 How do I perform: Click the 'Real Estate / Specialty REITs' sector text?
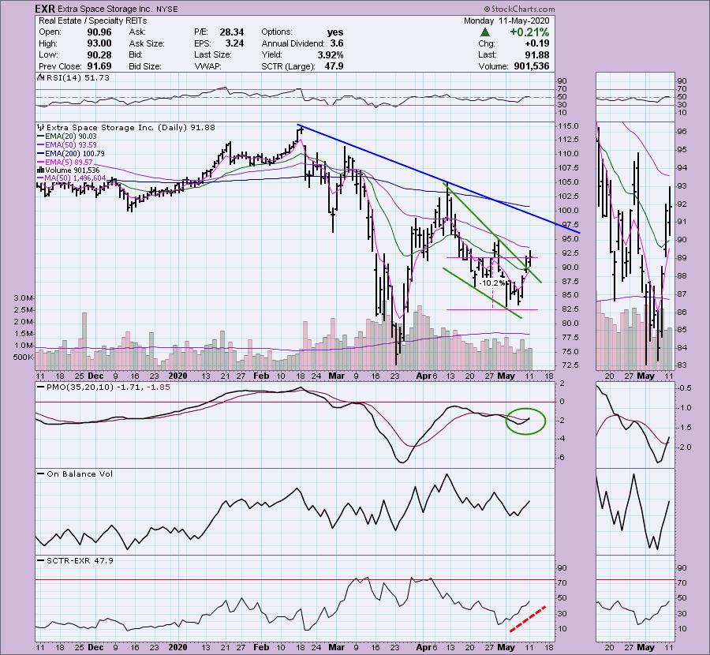coord(93,21)
